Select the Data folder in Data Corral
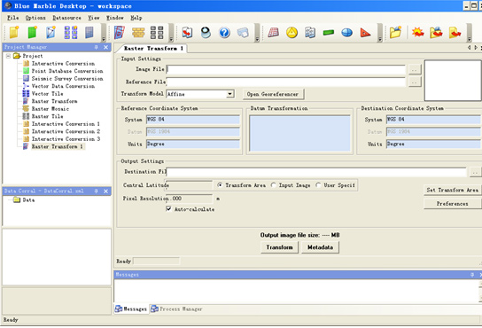The height and width of the screenshot is (328, 482). pos(28,200)
